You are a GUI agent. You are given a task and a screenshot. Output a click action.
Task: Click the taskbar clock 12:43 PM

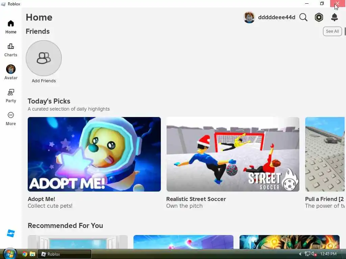point(328,254)
